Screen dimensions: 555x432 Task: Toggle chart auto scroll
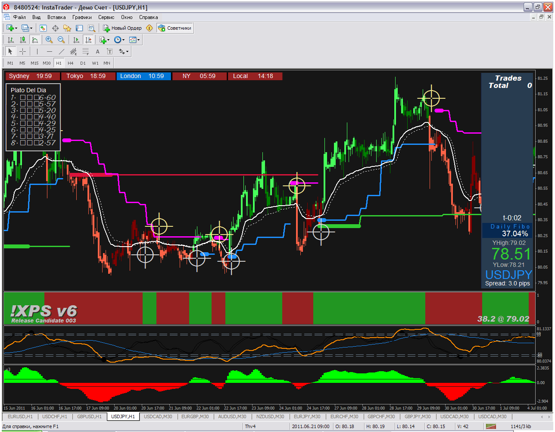point(76,40)
